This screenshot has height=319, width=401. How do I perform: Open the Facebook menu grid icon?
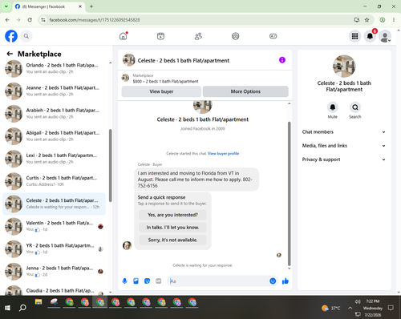pyautogui.click(x=354, y=36)
